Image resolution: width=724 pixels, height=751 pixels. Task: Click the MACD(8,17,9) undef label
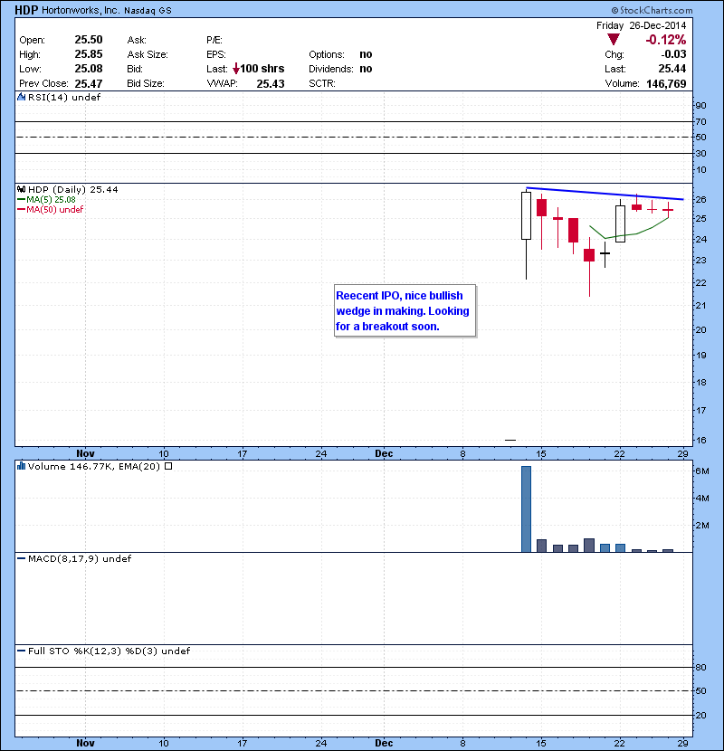[x=80, y=558]
